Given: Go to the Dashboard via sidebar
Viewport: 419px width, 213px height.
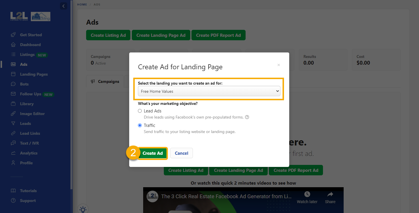Looking at the screenshot, I should (x=30, y=45).
